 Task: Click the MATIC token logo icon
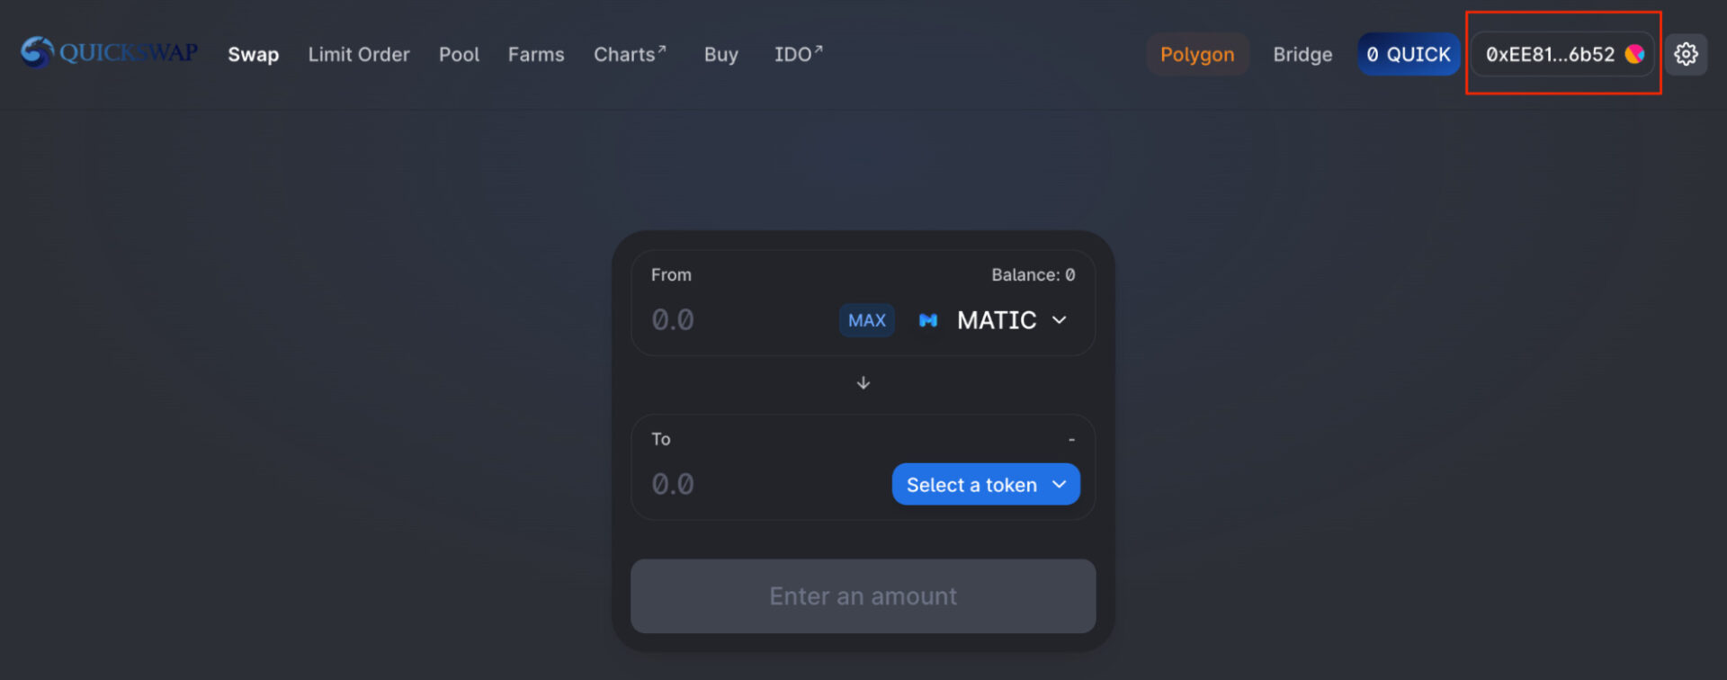coord(928,320)
